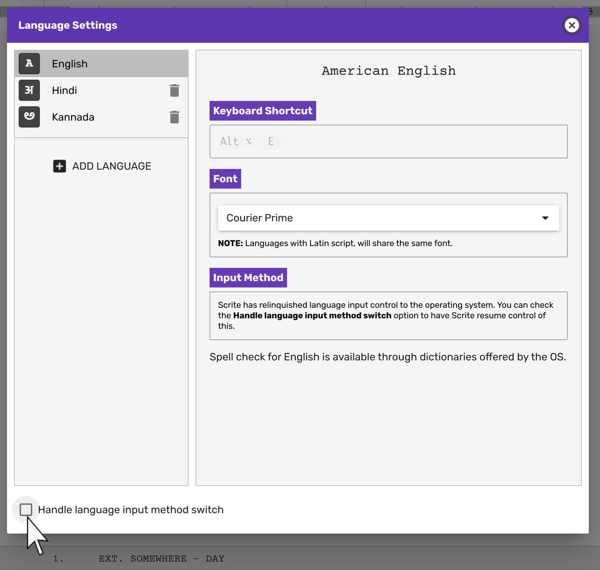Image resolution: width=600 pixels, height=570 pixels.
Task: Click the 'Handle language input method switch' label
Action: click(x=130, y=510)
